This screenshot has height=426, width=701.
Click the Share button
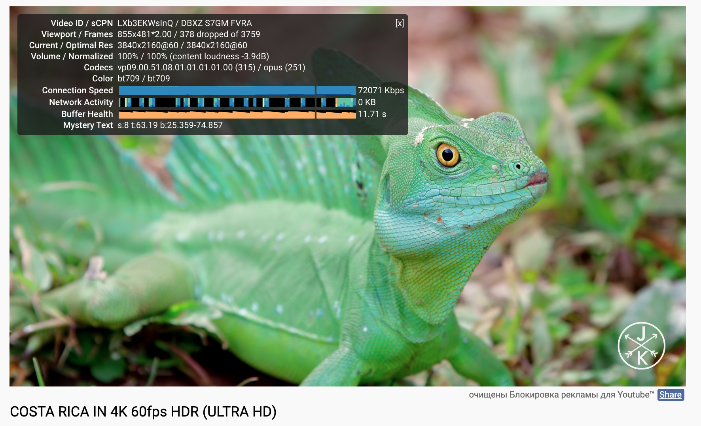671,395
